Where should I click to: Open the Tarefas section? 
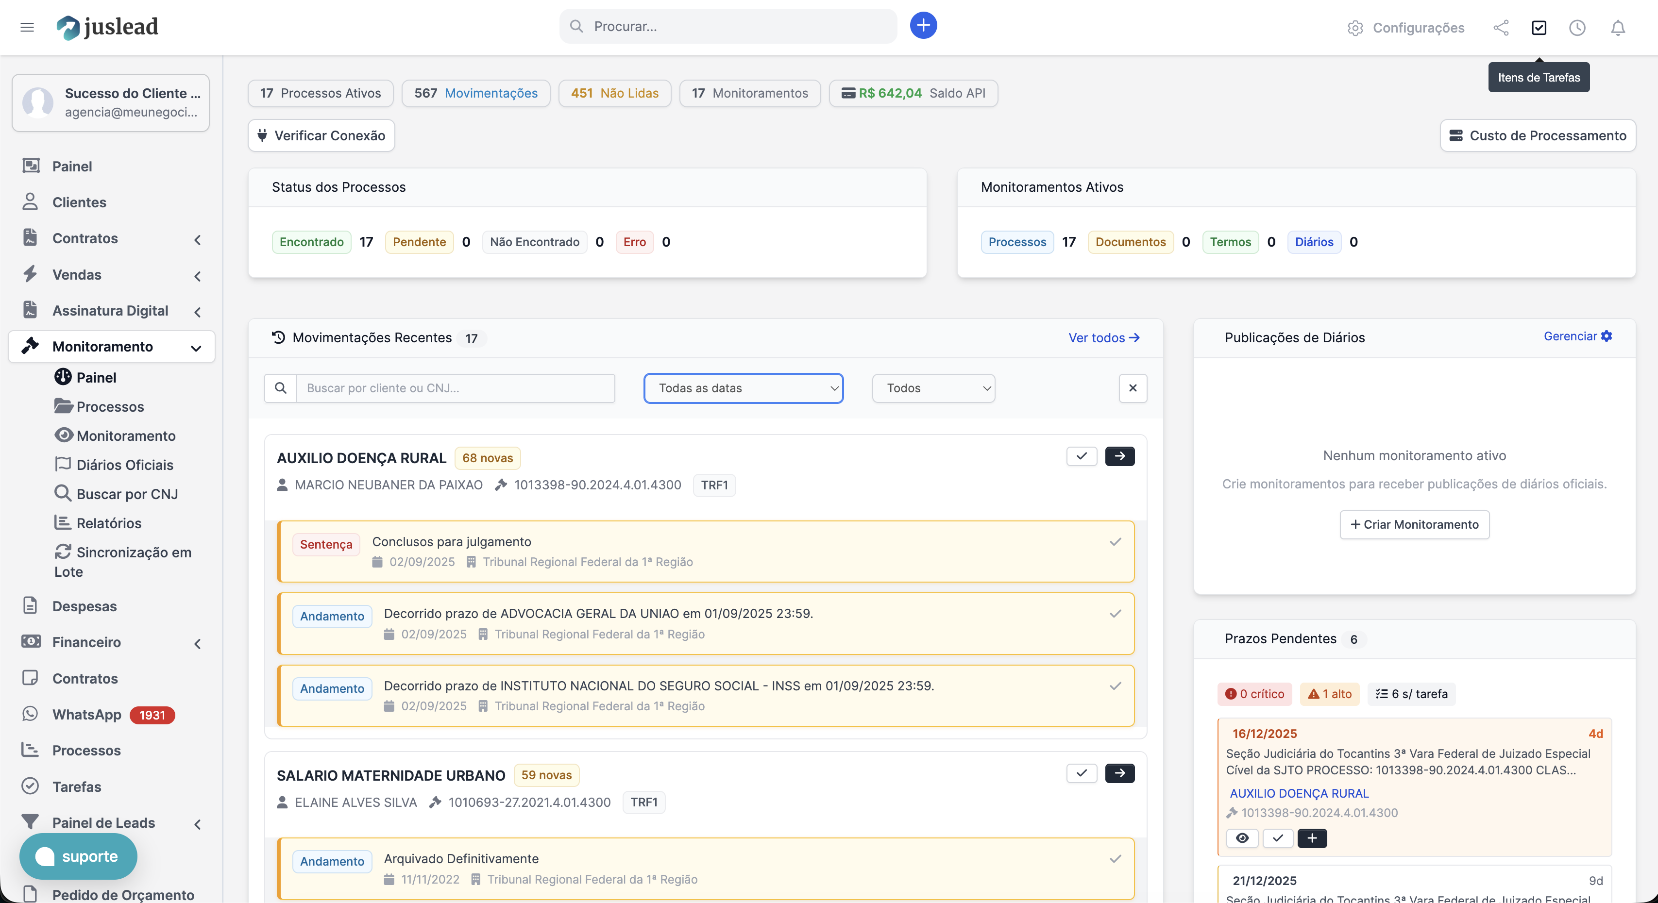[x=77, y=786]
